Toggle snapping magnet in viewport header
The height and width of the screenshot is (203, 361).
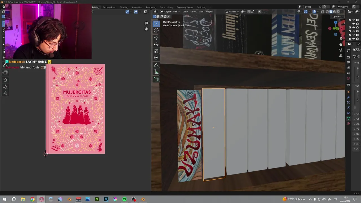(249, 12)
